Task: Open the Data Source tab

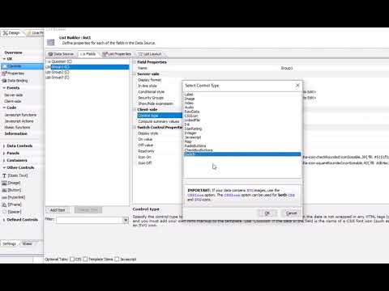Action: (x=61, y=54)
